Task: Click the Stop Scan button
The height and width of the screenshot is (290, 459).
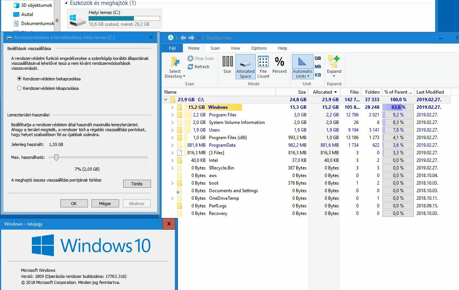Action: pyautogui.click(x=201, y=58)
